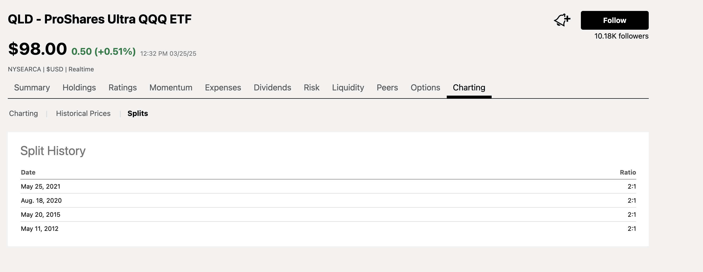Screen dimensions: 703x272
Task: Select the Splits sub-navigation item
Action: pos(138,113)
